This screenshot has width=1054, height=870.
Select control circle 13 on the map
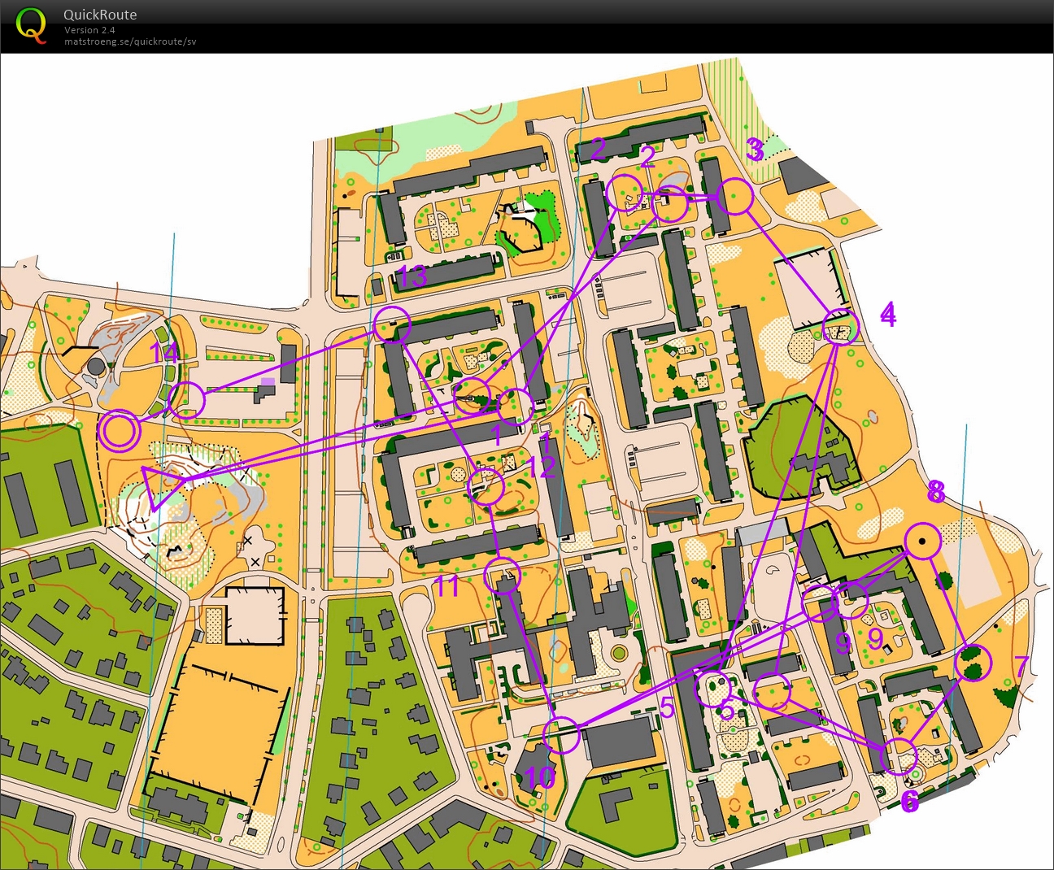(x=392, y=325)
